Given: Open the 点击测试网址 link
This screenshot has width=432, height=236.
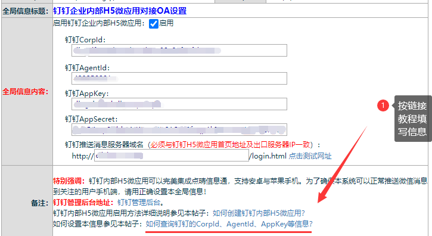Looking at the screenshot, I should click(310, 156).
